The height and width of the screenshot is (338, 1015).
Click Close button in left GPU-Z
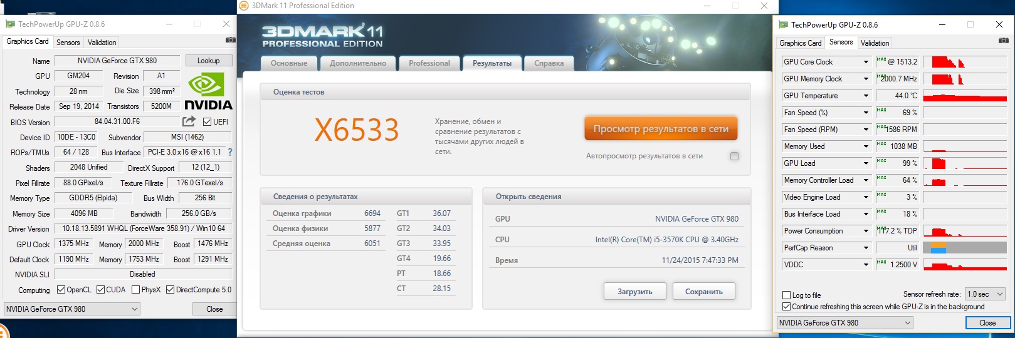click(214, 309)
